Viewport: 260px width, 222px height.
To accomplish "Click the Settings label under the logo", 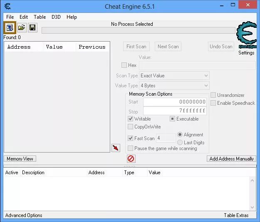I will [x=246, y=53].
